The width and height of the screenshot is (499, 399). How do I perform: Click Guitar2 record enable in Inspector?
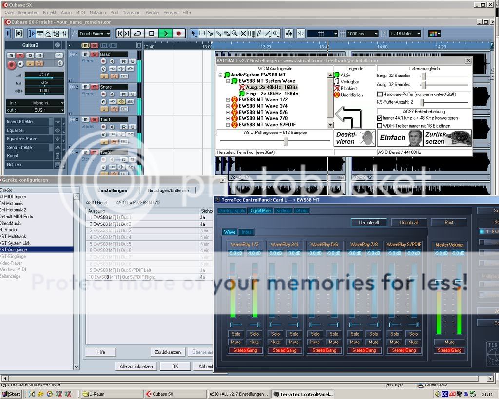tap(12, 65)
